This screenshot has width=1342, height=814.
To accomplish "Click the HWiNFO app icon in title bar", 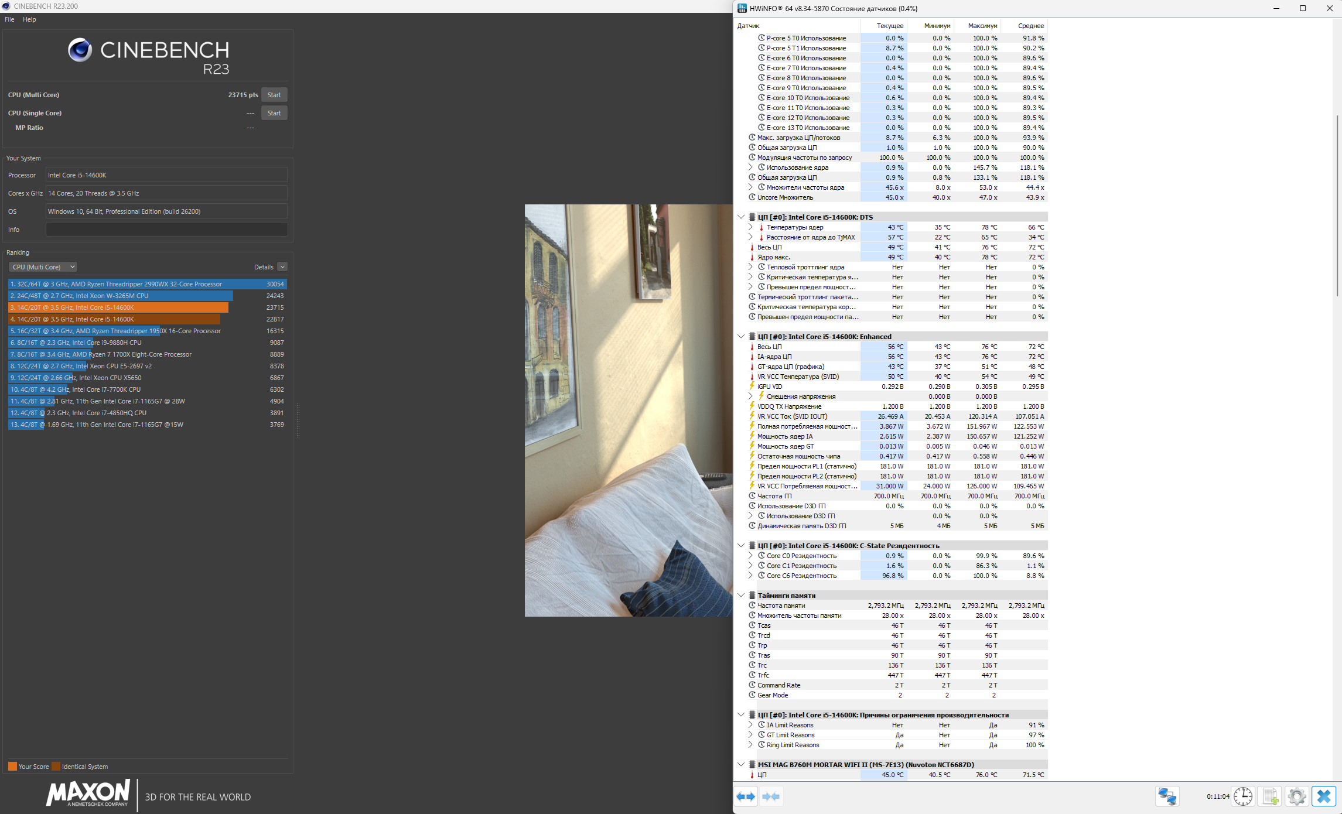I will 742,8.
